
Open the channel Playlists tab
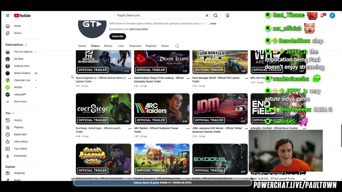click(x=151, y=46)
